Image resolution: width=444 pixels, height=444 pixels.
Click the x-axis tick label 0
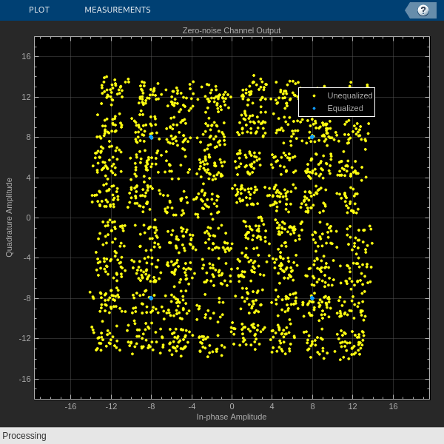point(232,406)
